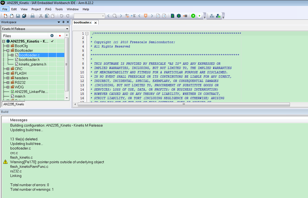Click the Find Next arrow icon
This screenshot has height=198, width=308.
tap(121, 16)
